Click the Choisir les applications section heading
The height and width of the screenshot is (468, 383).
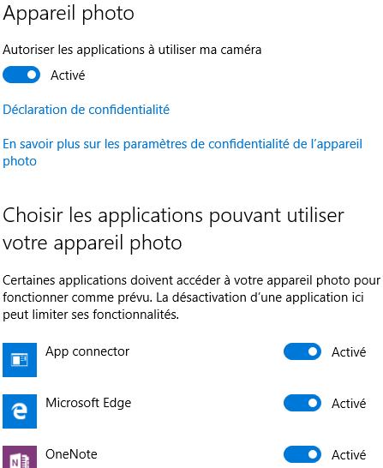click(x=173, y=229)
